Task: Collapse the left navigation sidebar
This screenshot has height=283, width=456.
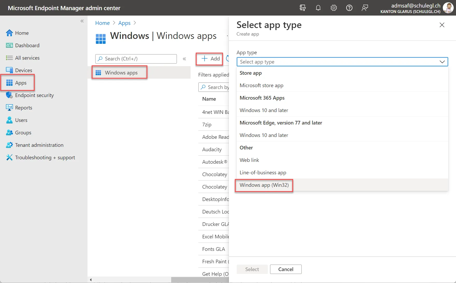Action: [82, 21]
